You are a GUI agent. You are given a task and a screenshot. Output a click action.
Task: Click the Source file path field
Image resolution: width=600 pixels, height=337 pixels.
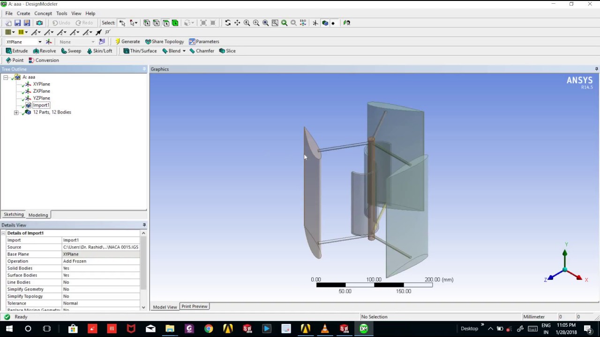tap(101, 247)
